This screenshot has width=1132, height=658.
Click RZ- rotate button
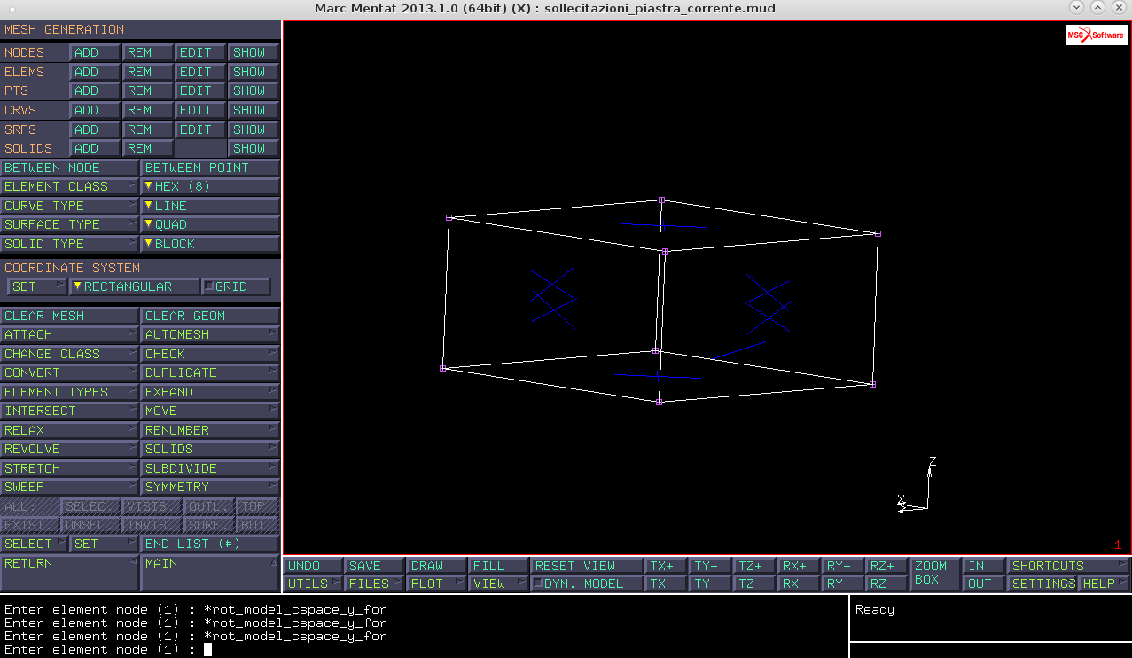click(x=887, y=584)
